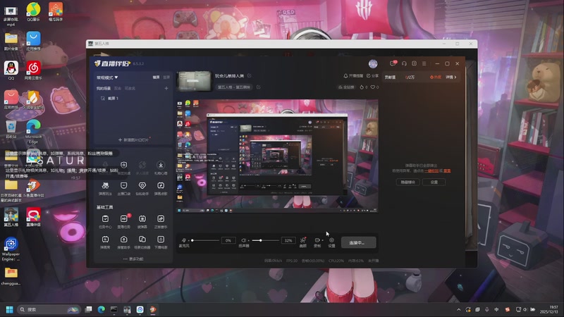564x317 pixels.
Task: Click the speaker volume slider
Action: 265,240
